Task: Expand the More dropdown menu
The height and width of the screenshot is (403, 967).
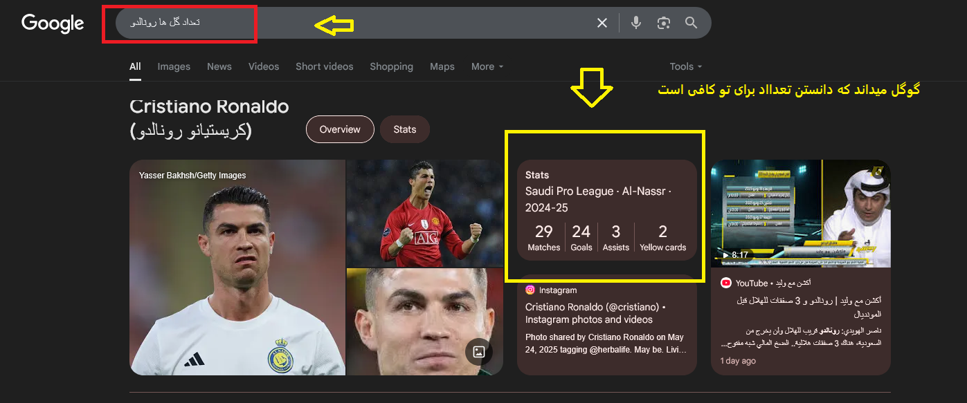Action: coord(487,66)
